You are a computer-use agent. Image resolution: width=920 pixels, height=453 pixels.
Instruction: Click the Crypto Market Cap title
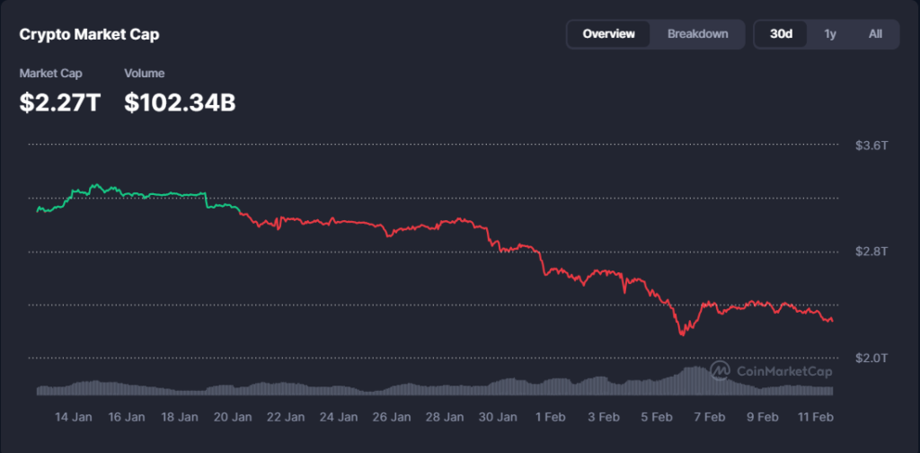pos(90,34)
